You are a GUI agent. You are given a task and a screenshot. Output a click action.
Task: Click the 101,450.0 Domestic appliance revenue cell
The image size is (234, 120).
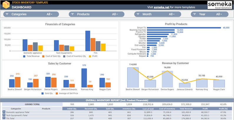click(186, 112)
